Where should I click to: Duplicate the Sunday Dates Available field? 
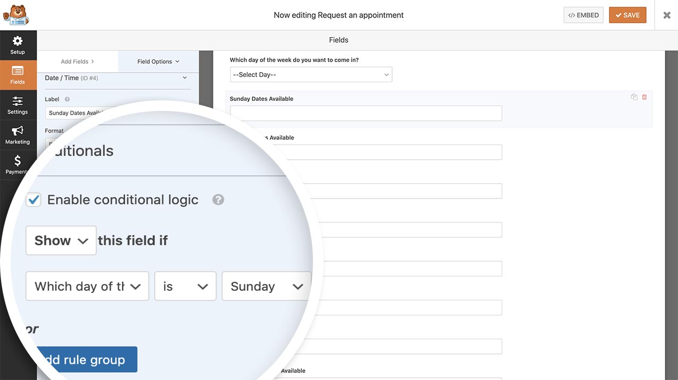point(634,97)
